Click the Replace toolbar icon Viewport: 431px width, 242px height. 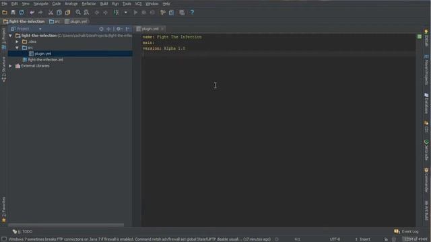click(86, 12)
